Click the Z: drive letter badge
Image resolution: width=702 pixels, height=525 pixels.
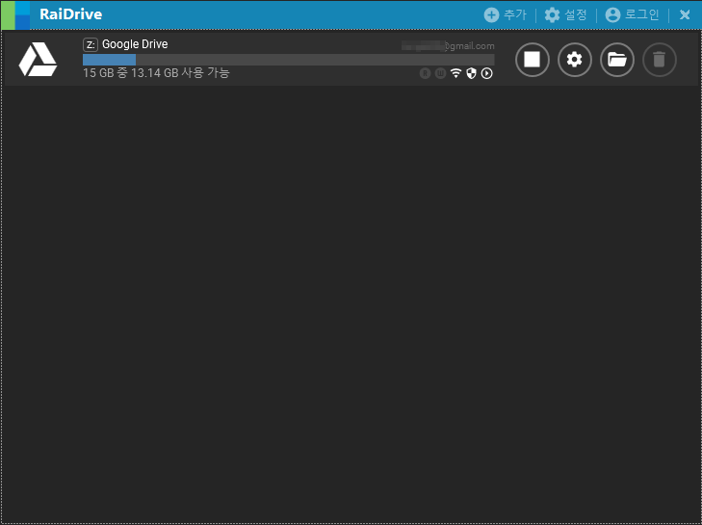[91, 45]
